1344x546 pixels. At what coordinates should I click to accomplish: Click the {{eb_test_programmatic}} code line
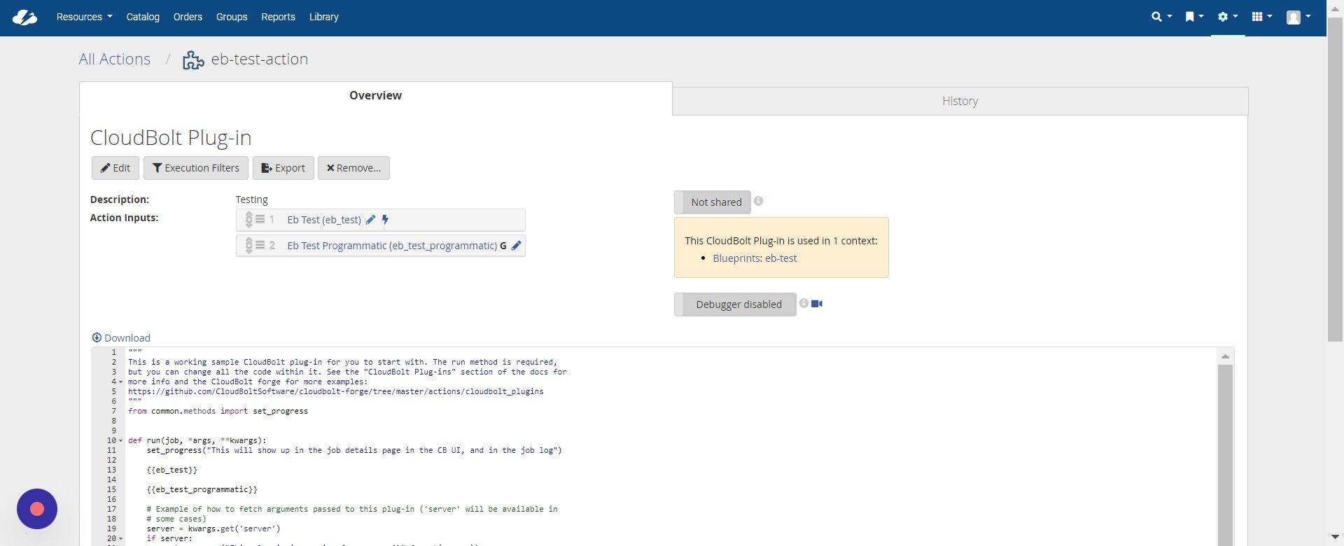202,490
